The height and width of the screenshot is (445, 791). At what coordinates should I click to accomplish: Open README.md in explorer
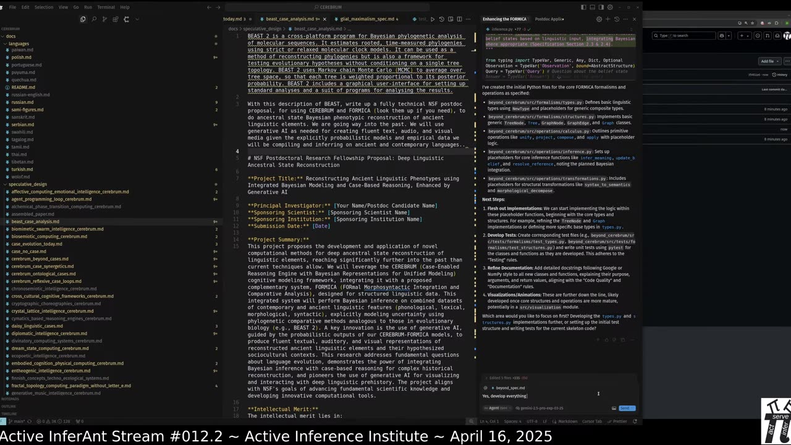coord(23,87)
